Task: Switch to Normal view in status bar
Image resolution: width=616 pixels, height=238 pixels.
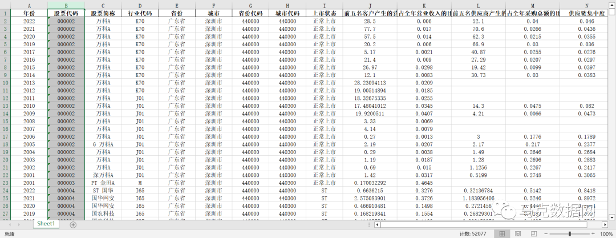Action: 502,234
